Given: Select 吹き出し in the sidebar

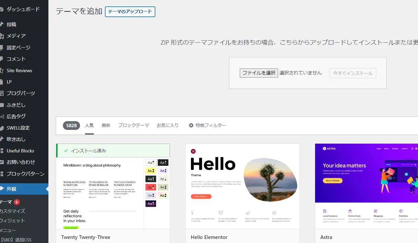Looking at the screenshot, I should click(16, 139).
